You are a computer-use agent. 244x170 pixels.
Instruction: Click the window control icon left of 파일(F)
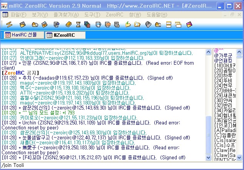[5, 15]
